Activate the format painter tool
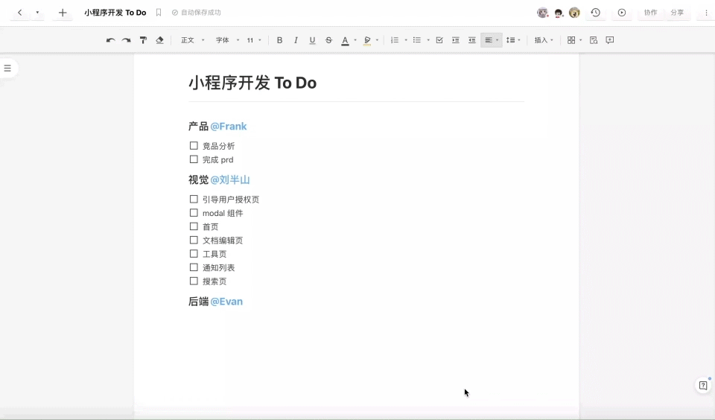This screenshot has width=715, height=420. 143,40
